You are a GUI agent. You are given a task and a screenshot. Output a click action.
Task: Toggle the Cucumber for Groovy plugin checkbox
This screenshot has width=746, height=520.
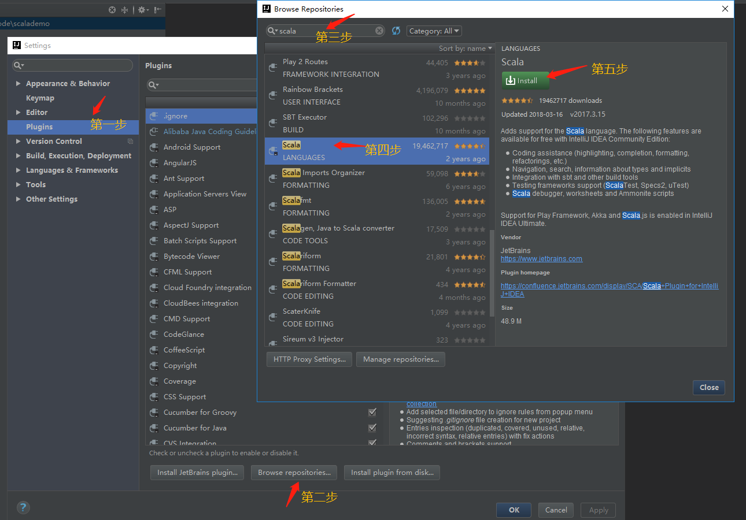click(372, 412)
